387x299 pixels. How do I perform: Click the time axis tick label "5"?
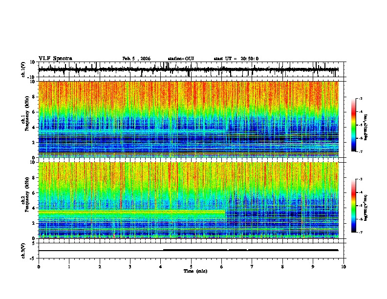click(x=191, y=267)
